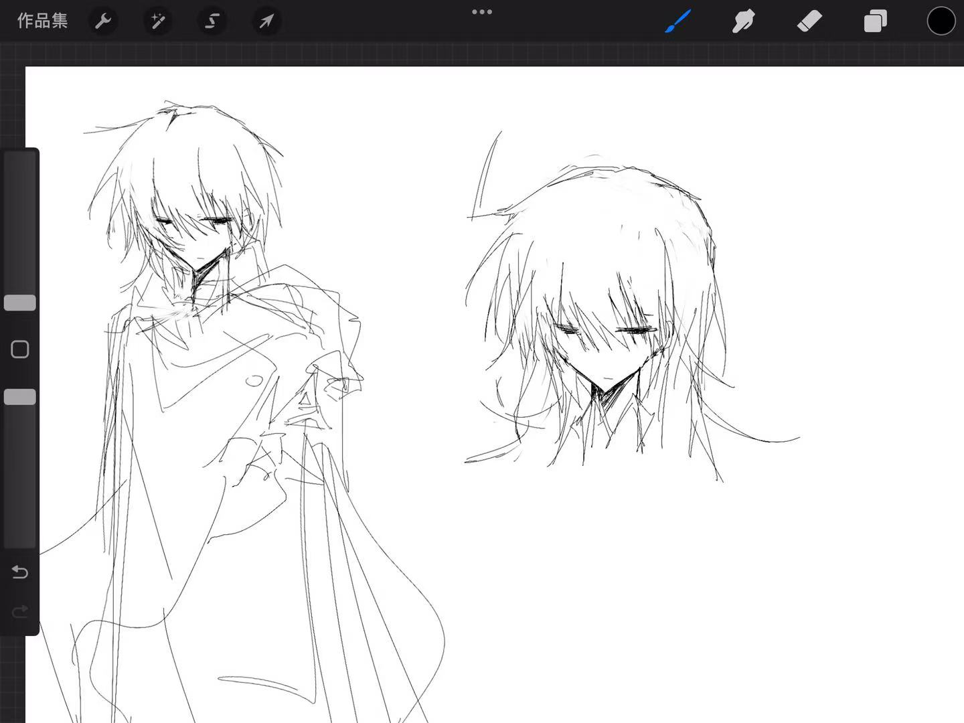Click the brush opacity slider handle
The image size is (964, 723).
pyautogui.click(x=20, y=397)
